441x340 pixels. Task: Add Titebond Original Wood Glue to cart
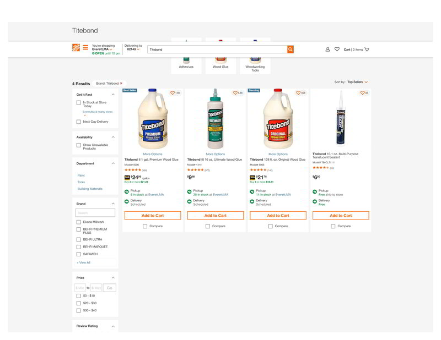(278, 216)
